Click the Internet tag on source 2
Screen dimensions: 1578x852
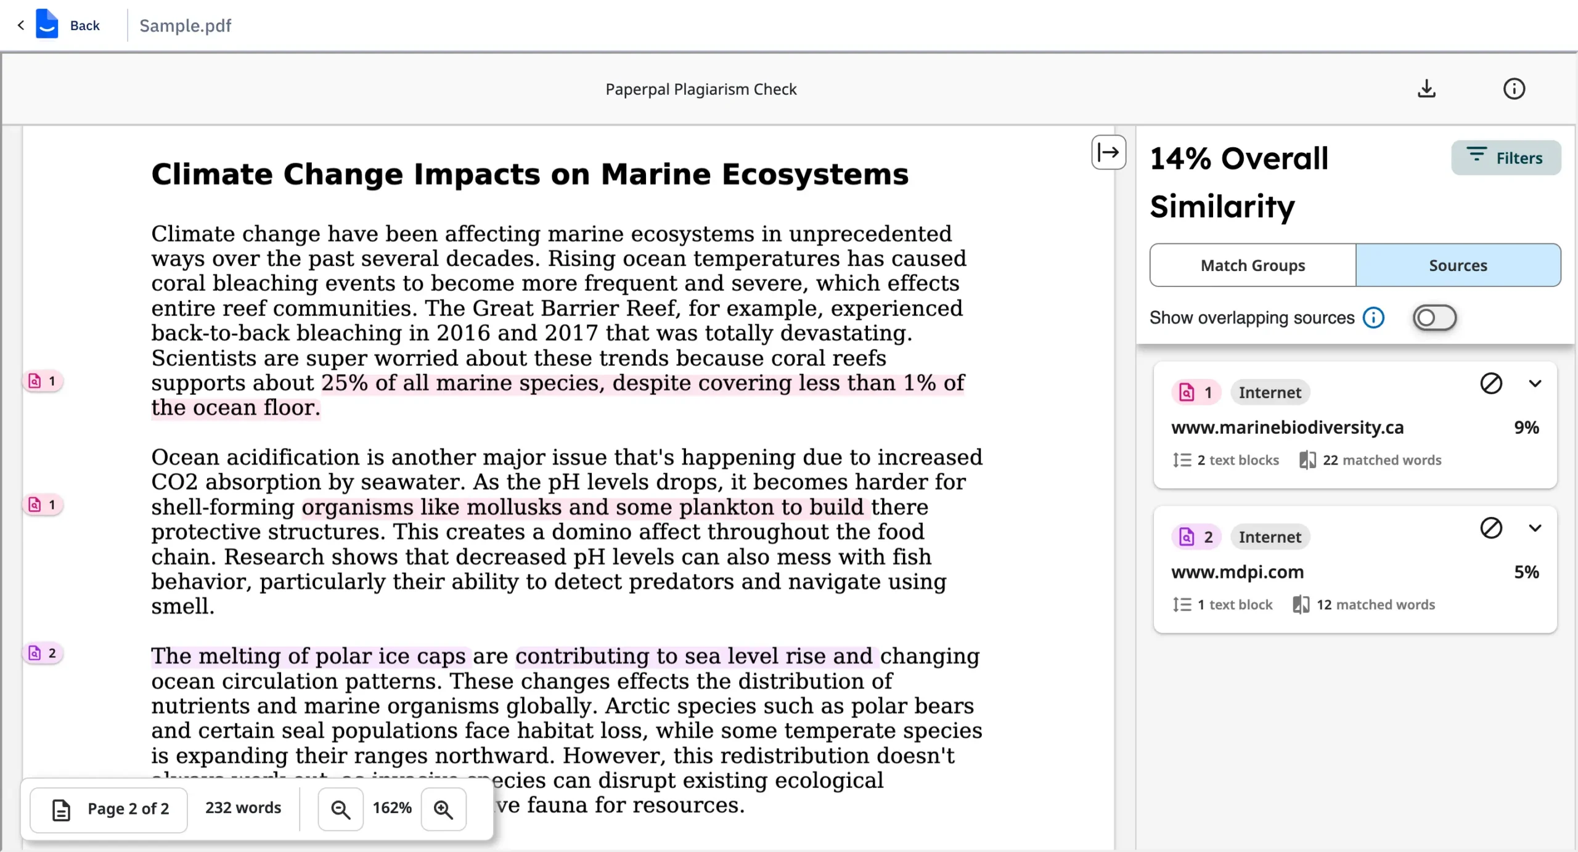(x=1270, y=537)
